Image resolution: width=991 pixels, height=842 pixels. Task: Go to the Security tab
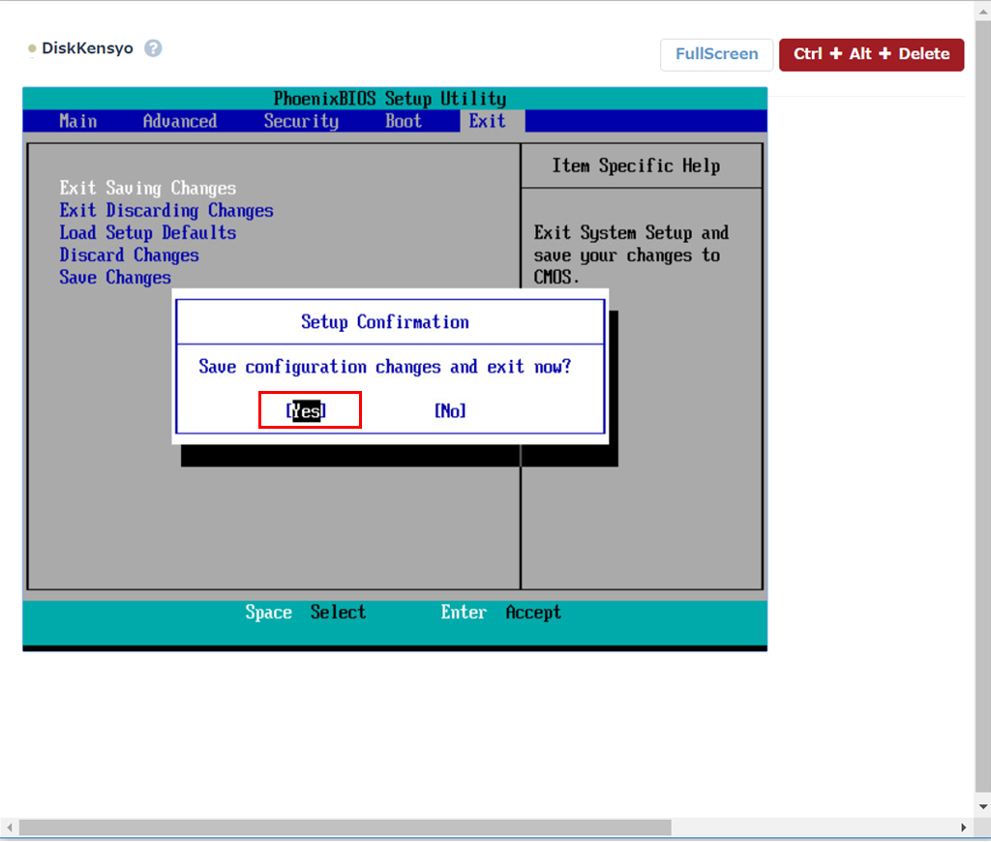(302, 121)
